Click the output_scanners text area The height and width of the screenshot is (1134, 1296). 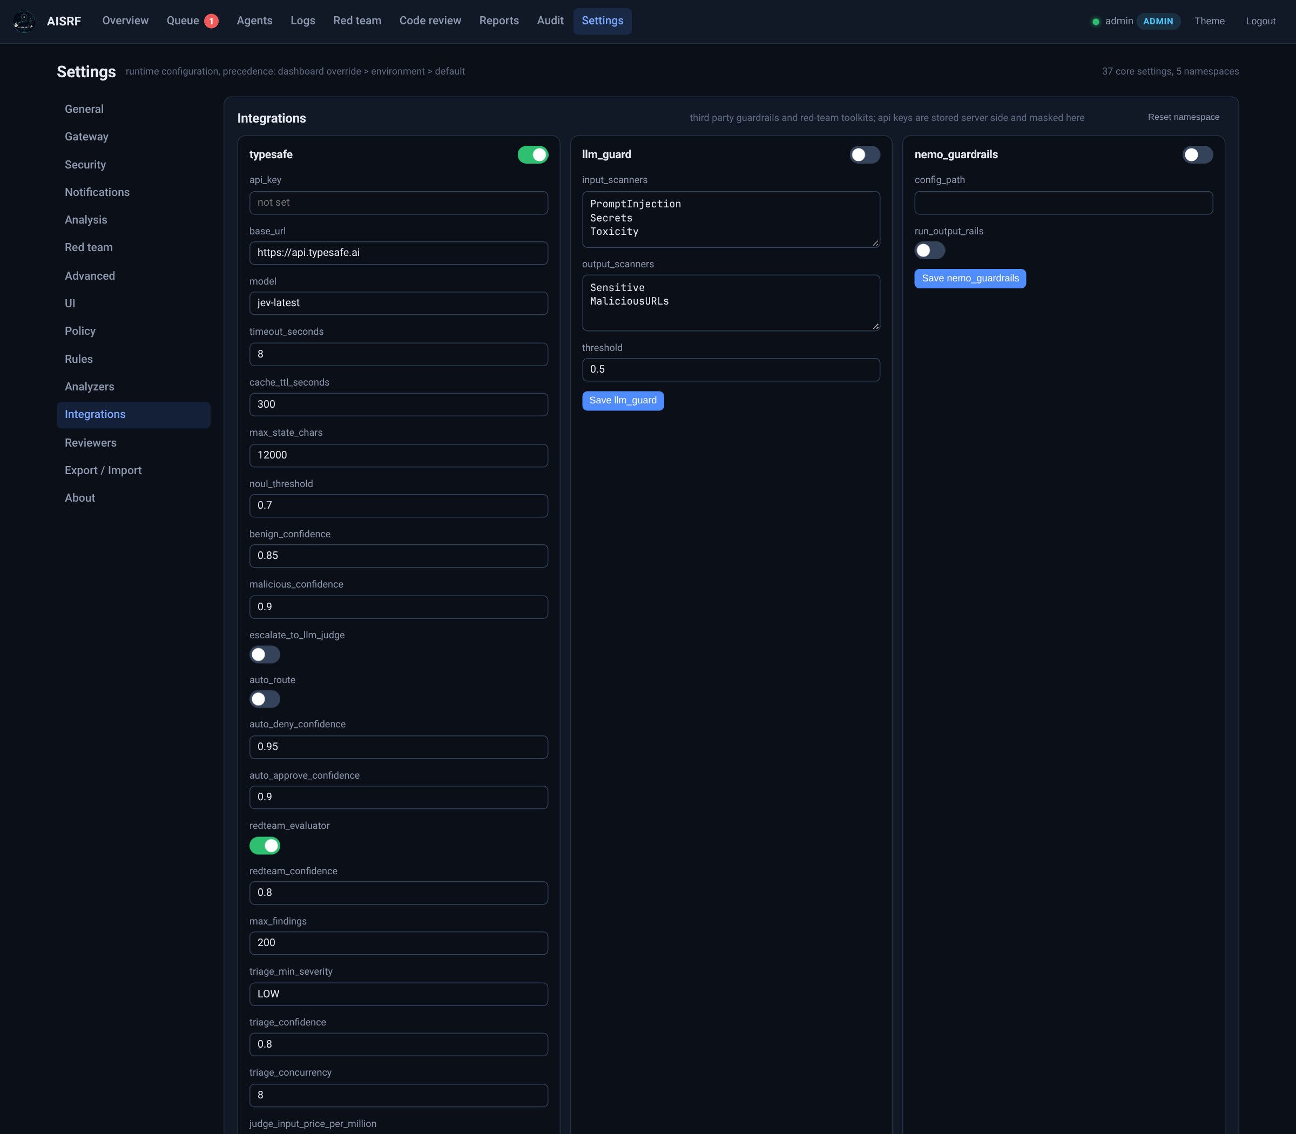pos(731,302)
